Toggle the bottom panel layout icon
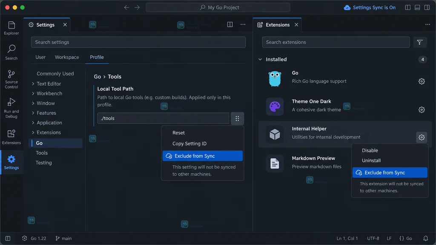 (417, 8)
